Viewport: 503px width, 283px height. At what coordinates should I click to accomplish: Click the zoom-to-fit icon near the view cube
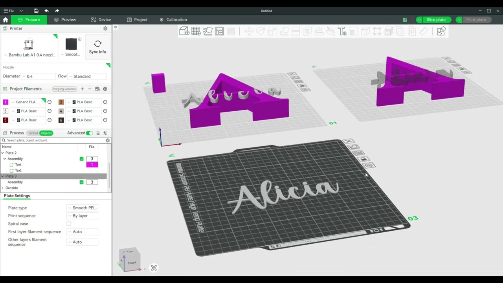154,268
